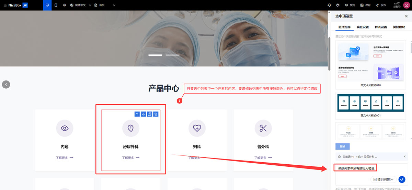Click 发布 publish button
Image resolution: width=412 pixels, height=190 pixels.
381,5
